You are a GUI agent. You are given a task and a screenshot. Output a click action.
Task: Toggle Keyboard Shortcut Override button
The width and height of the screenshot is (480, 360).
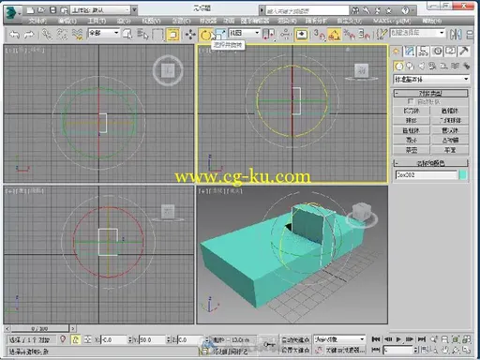(301, 34)
